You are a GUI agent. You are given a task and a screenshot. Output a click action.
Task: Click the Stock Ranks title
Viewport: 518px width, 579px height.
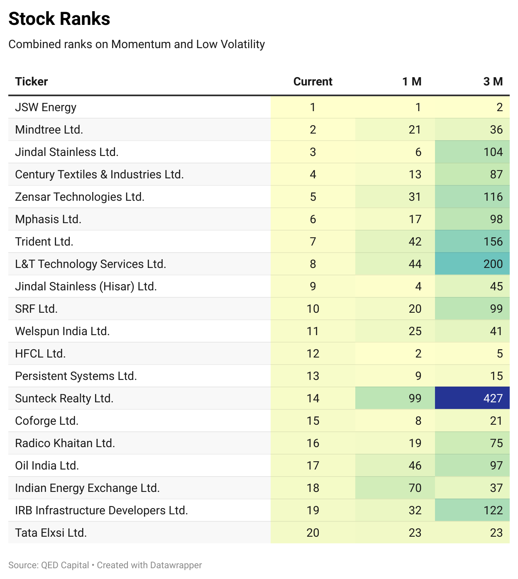coord(59,19)
